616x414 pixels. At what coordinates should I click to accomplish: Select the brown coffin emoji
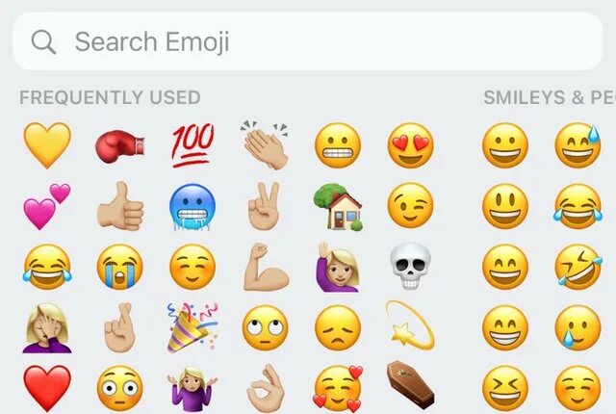[x=411, y=385]
